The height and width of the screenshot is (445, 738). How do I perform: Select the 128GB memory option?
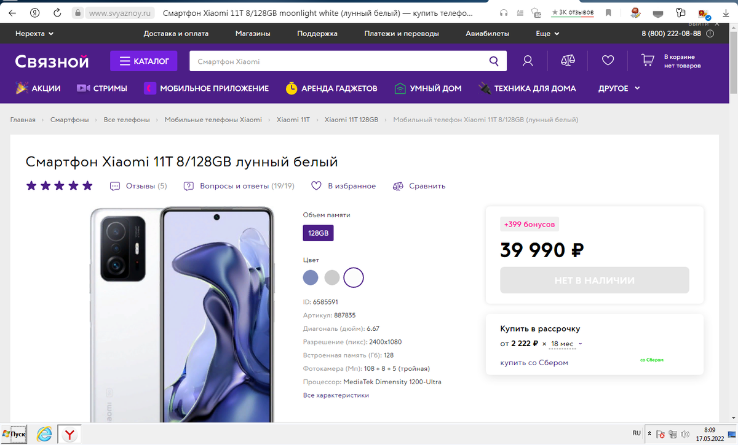click(318, 233)
